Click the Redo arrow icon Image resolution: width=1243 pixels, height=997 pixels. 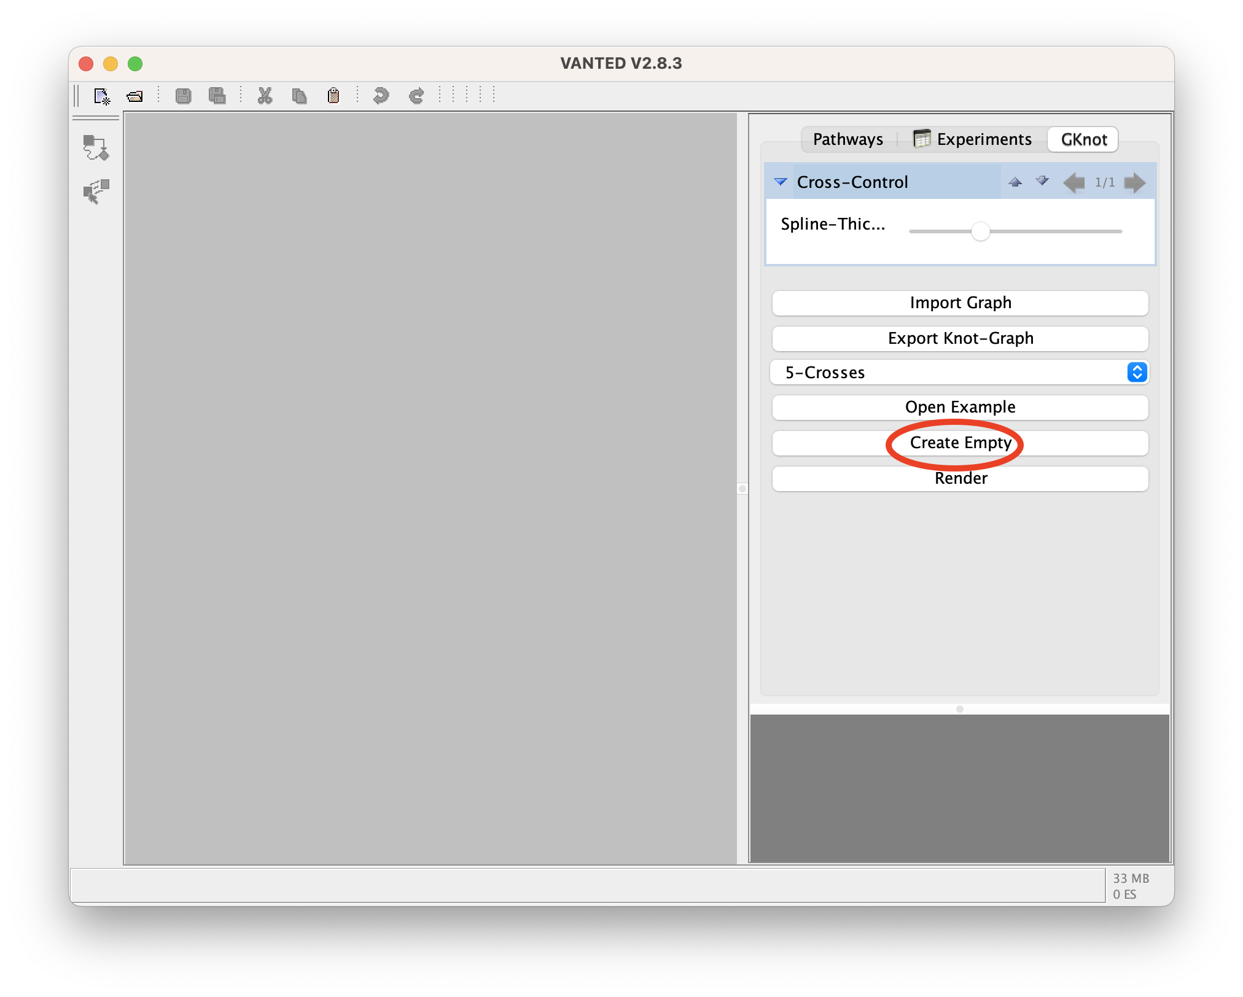pyautogui.click(x=416, y=96)
